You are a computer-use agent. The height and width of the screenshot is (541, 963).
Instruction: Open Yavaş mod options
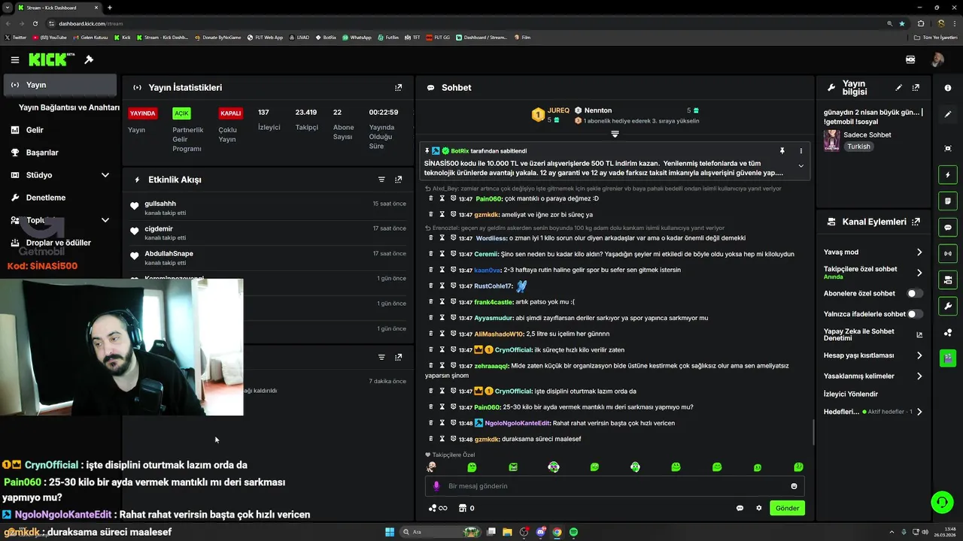tap(919, 252)
